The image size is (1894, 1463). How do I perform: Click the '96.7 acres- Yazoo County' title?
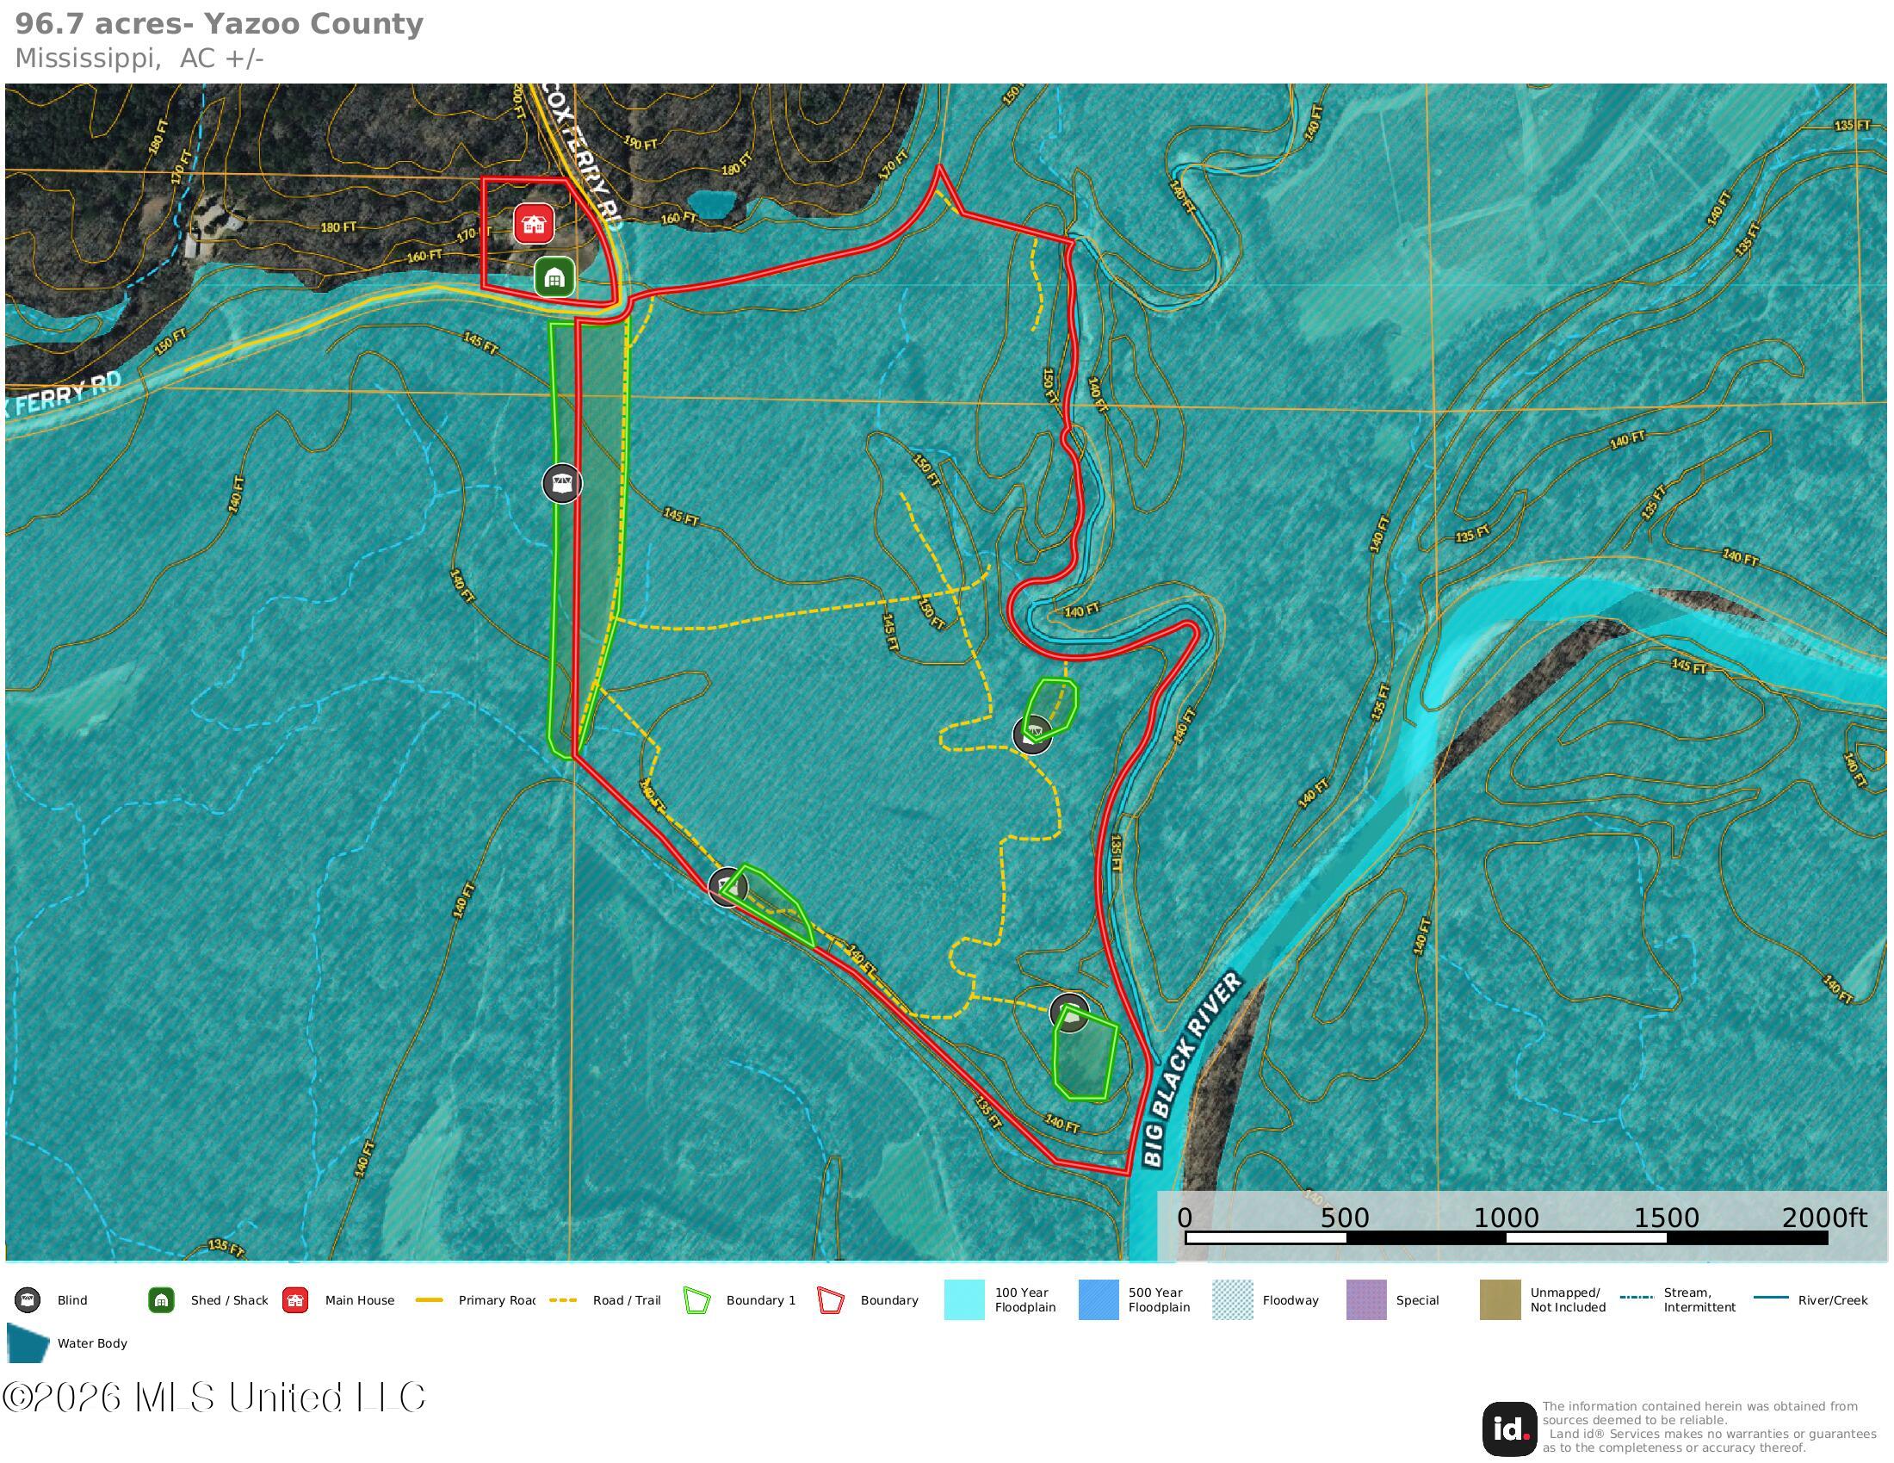(220, 23)
